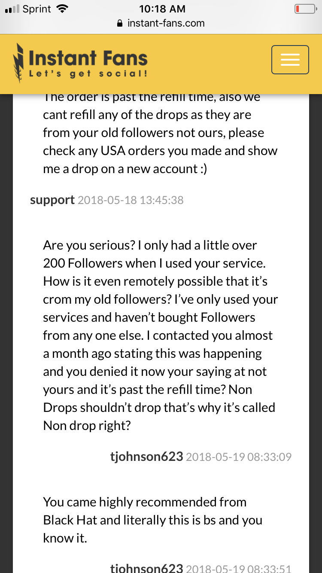The image size is (322, 573).
Task: Tap the 'Are you serious?' message text
Action: point(159,335)
